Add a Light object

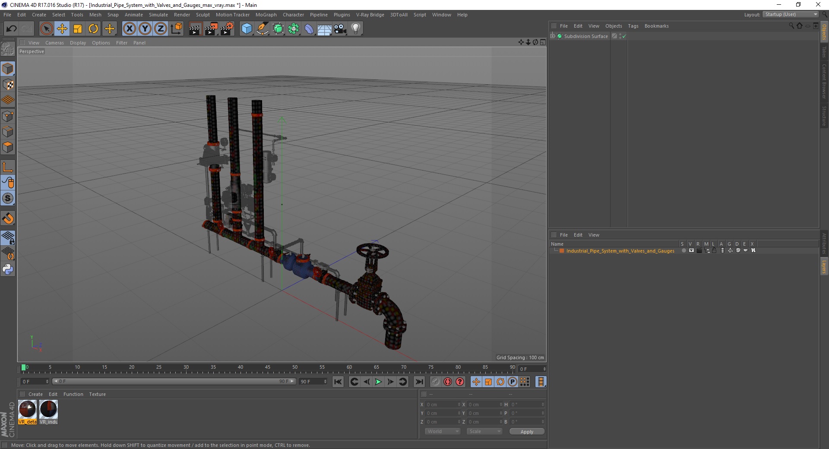356,29
